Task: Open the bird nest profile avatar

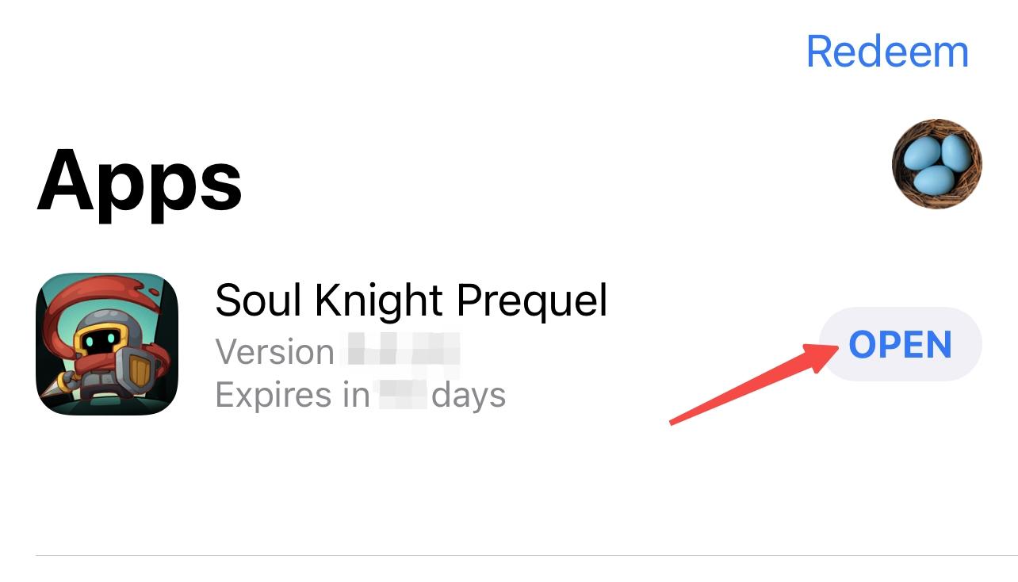Action: click(936, 164)
